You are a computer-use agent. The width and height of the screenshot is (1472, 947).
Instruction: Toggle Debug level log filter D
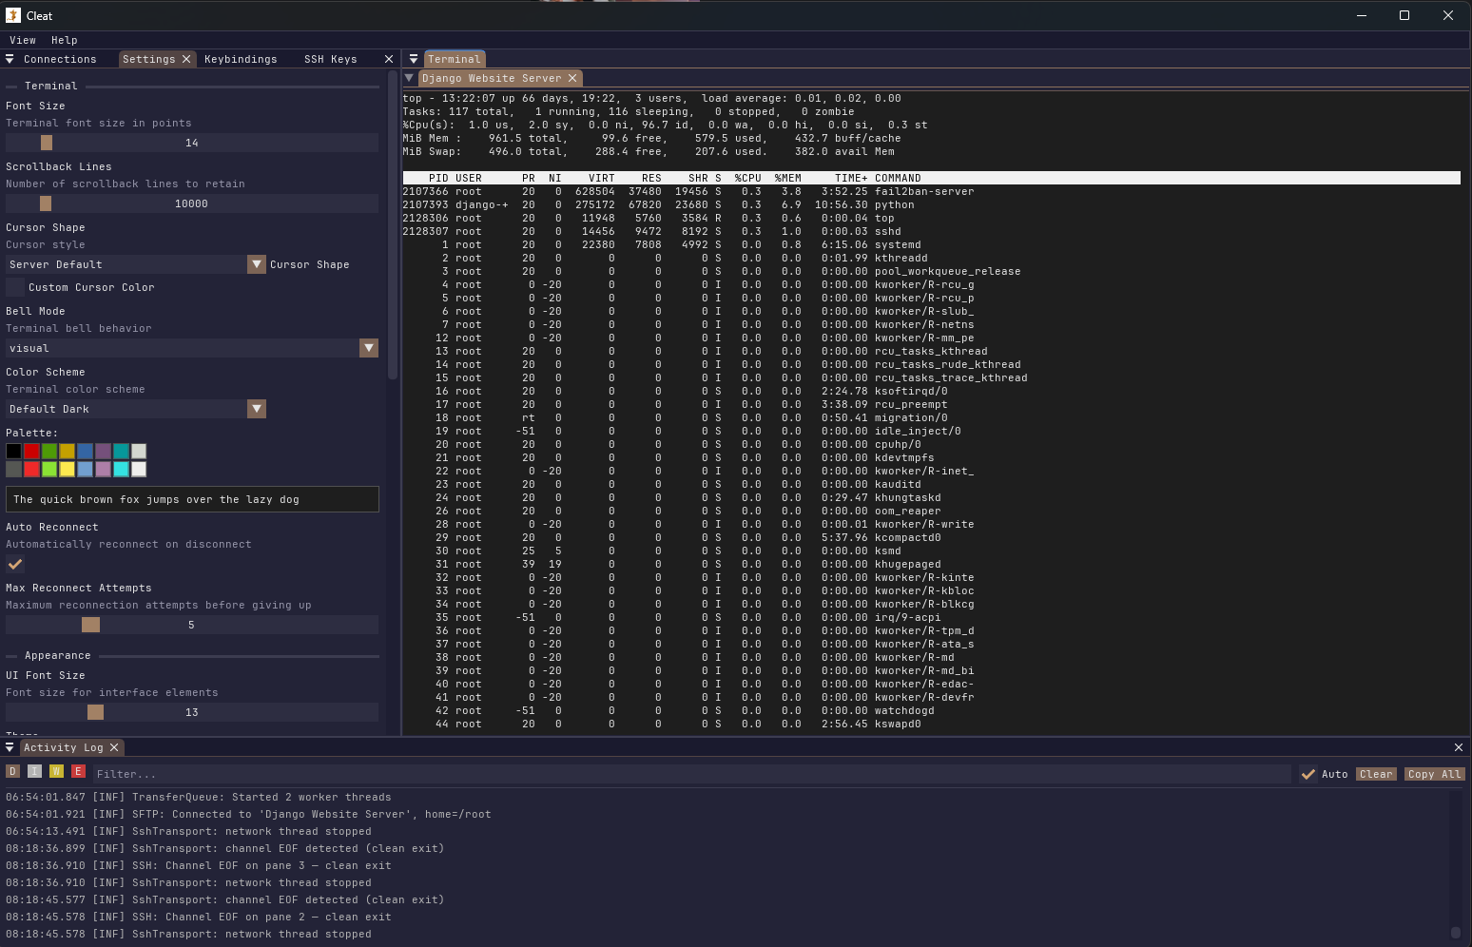click(x=12, y=771)
